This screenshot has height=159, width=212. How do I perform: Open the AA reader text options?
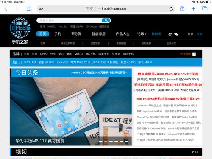tap(41, 9)
